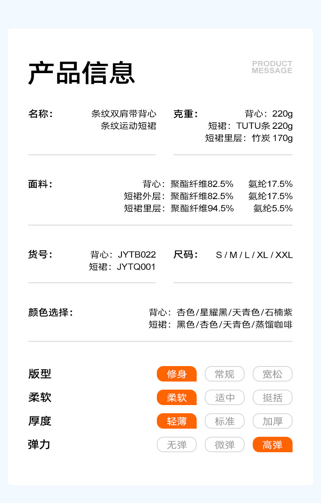Click the 产品信息 heading

(x=81, y=73)
